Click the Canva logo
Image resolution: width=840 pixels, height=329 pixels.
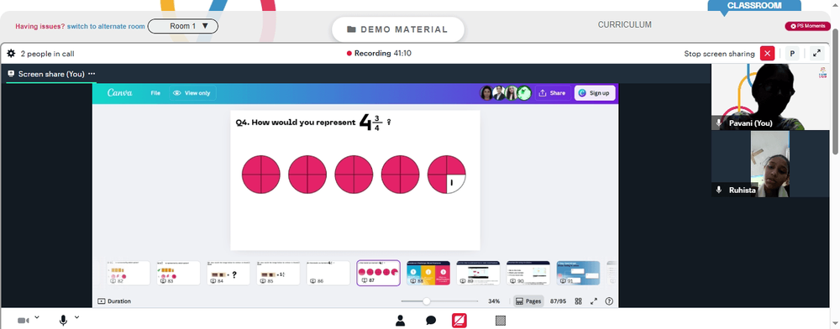tap(119, 92)
